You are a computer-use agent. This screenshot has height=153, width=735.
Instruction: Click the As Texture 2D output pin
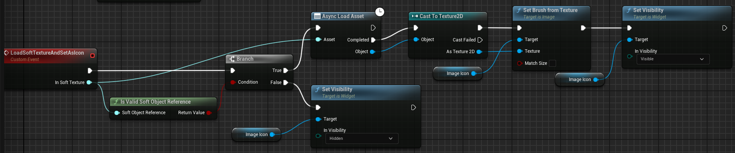(x=479, y=52)
